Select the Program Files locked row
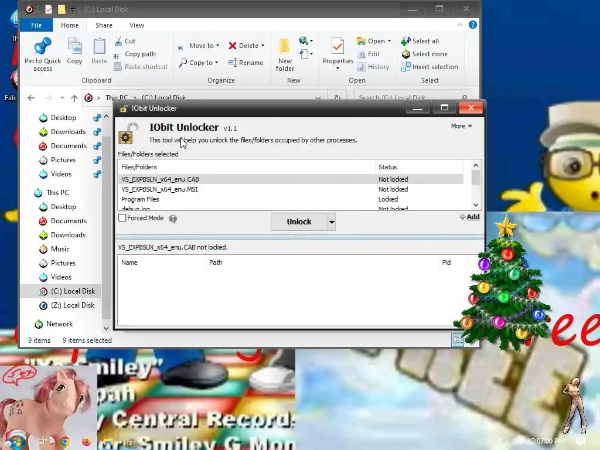Viewport: 600px width, 450px height. click(291, 199)
